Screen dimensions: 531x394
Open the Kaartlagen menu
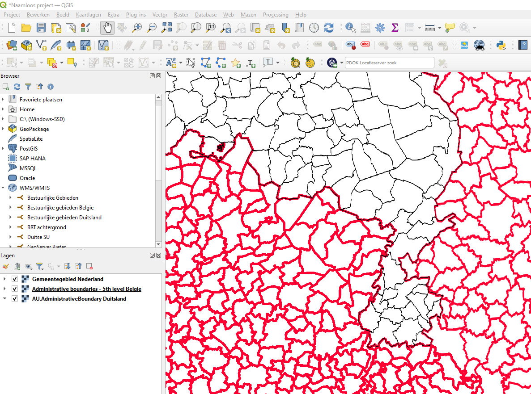(x=89, y=15)
